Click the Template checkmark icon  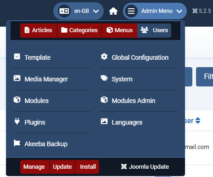(17, 57)
